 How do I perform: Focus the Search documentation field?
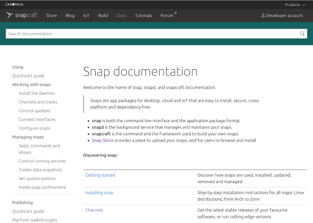click(x=156, y=33)
